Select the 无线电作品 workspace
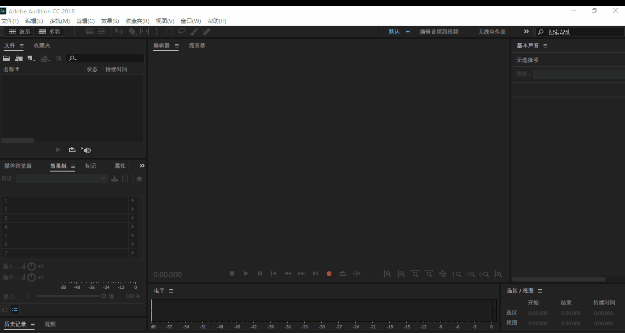 492,32
